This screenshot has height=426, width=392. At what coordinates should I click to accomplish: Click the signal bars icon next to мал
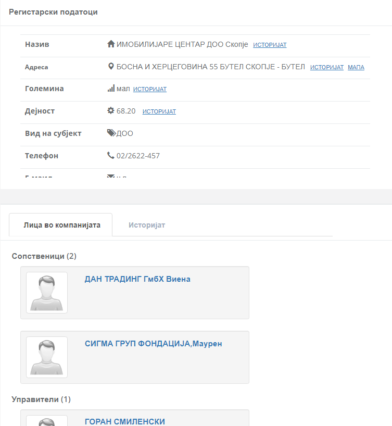click(x=111, y=89)
